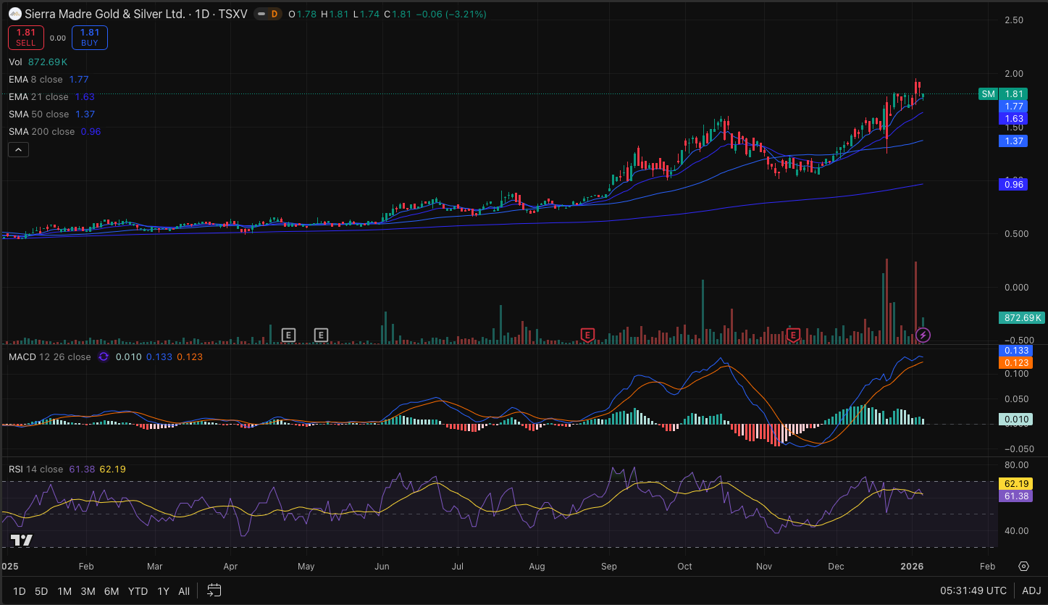Click the purple 61.38 RSI axis label
This screenshot has width=1048, height=605.
pyautogui.click(x=1015, y=496)
